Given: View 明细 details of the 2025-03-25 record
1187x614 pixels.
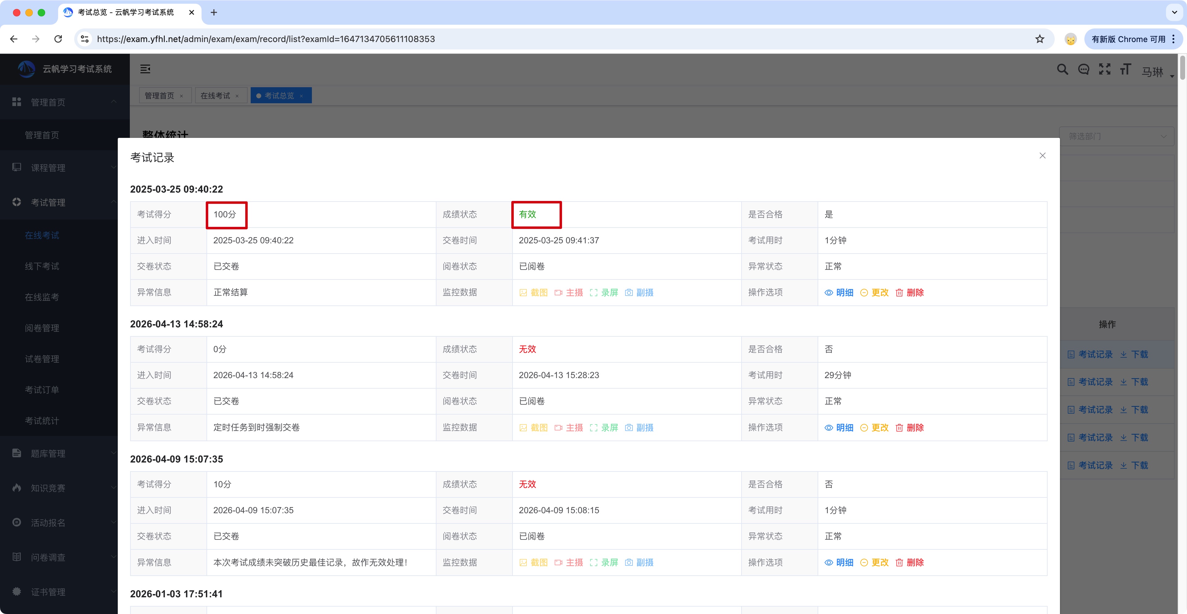Looking at the screenshot, I should 839,293.
